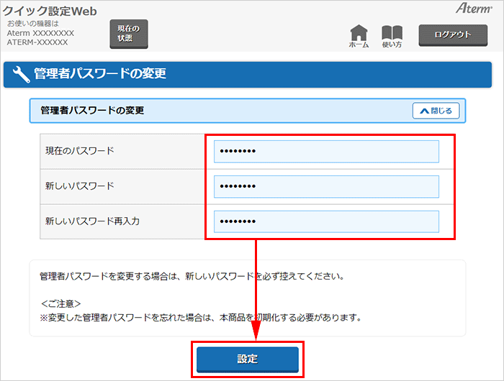Screen dimensions: 504x381
Task: Select the 新しいパスワード input field
Action: (326, 187)
